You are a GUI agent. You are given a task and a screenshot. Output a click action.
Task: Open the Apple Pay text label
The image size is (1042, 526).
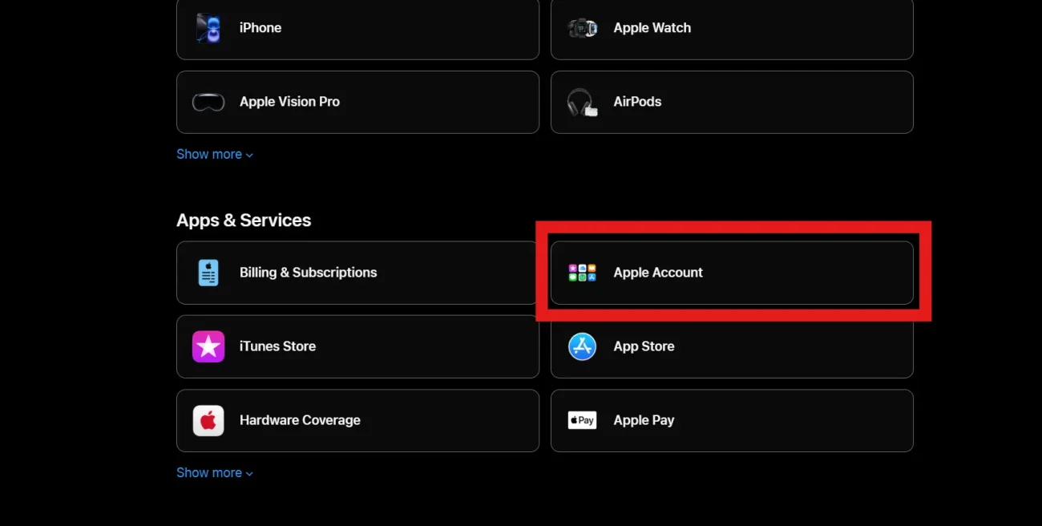[644, 420]
